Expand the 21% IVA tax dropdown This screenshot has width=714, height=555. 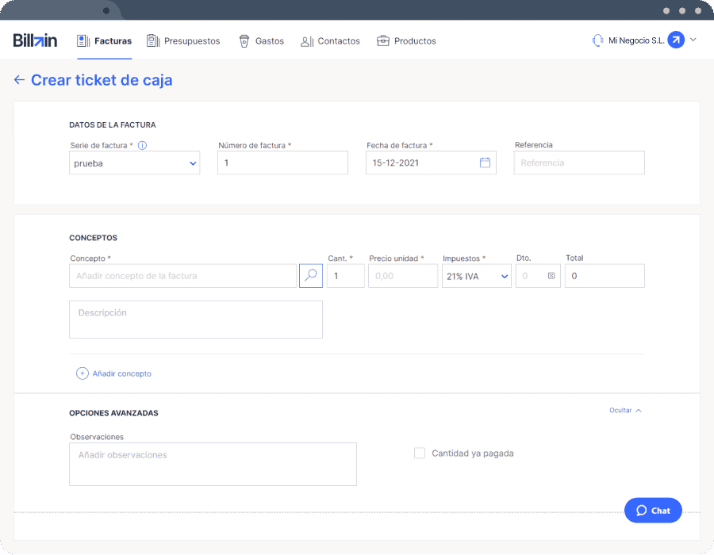click(x=476, y=276)
